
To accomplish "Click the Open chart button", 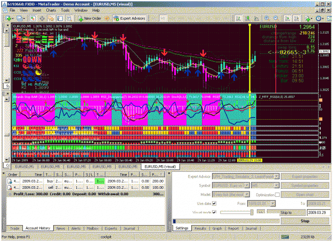I will click(x=305, y=195).
